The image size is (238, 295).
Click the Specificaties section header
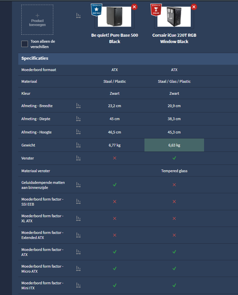(35, 58)
